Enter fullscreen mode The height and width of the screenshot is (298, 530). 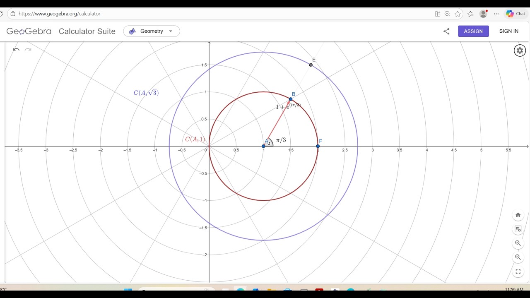point(518,272)
